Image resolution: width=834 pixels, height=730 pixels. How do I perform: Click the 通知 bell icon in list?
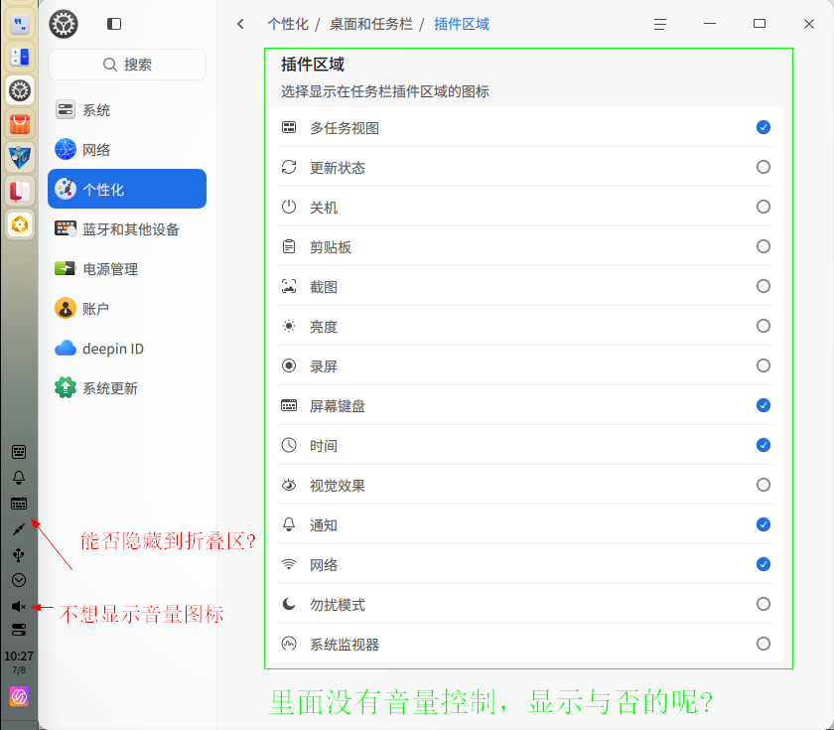tap(289, 524)
